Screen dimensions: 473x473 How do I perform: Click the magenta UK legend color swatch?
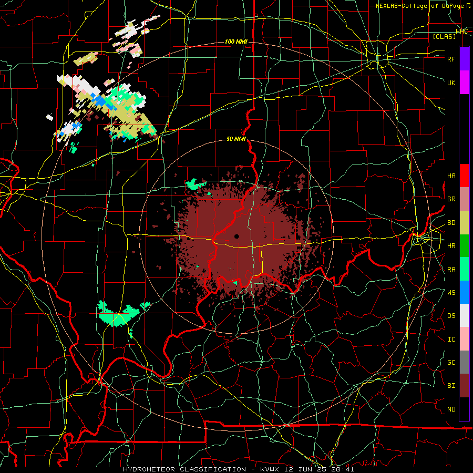point(464,82)
